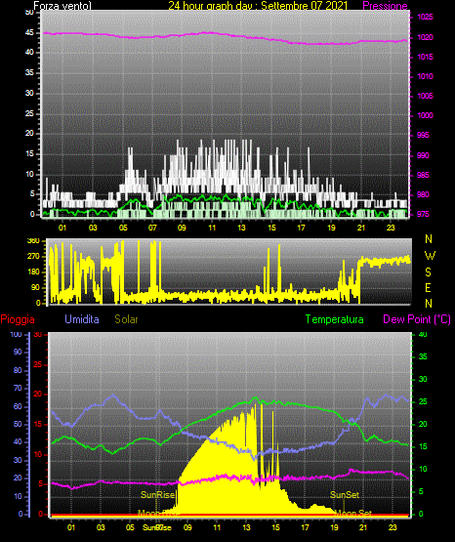The image size is (455, 542).
Task: Click the Pioggia legend label
Action: click(x=18, y=319)
